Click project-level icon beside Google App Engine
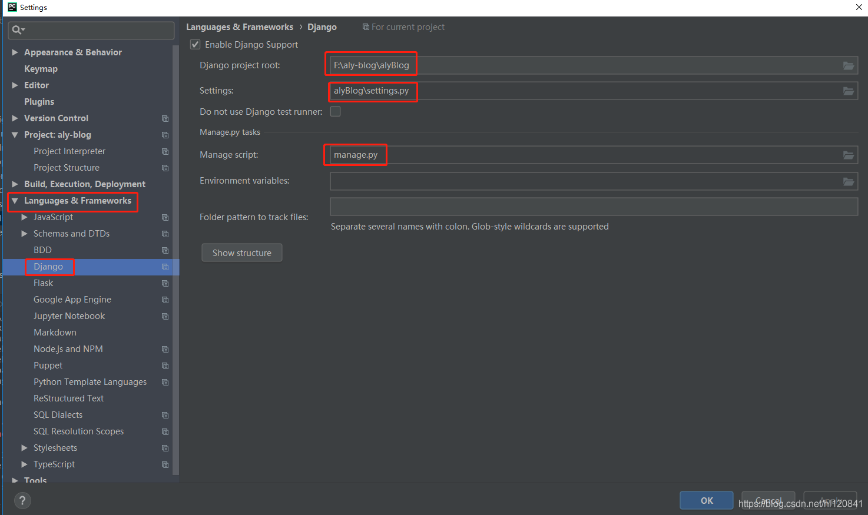Image resolution: width=868 pixels, height=515 pixels. click(165, 300)
